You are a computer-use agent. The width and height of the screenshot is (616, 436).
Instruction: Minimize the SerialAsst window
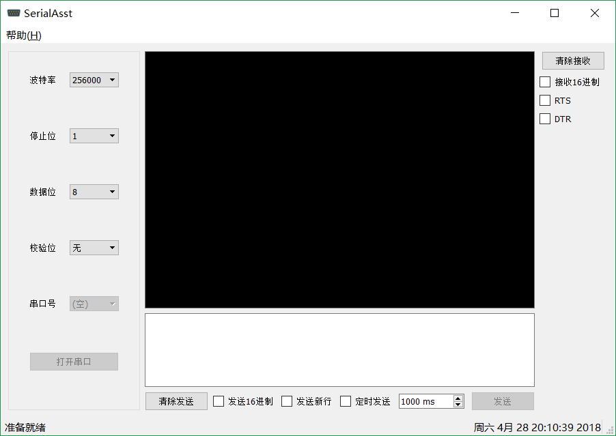click(515, 13)
